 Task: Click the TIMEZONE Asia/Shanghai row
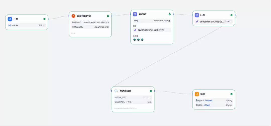click(90, 27)
